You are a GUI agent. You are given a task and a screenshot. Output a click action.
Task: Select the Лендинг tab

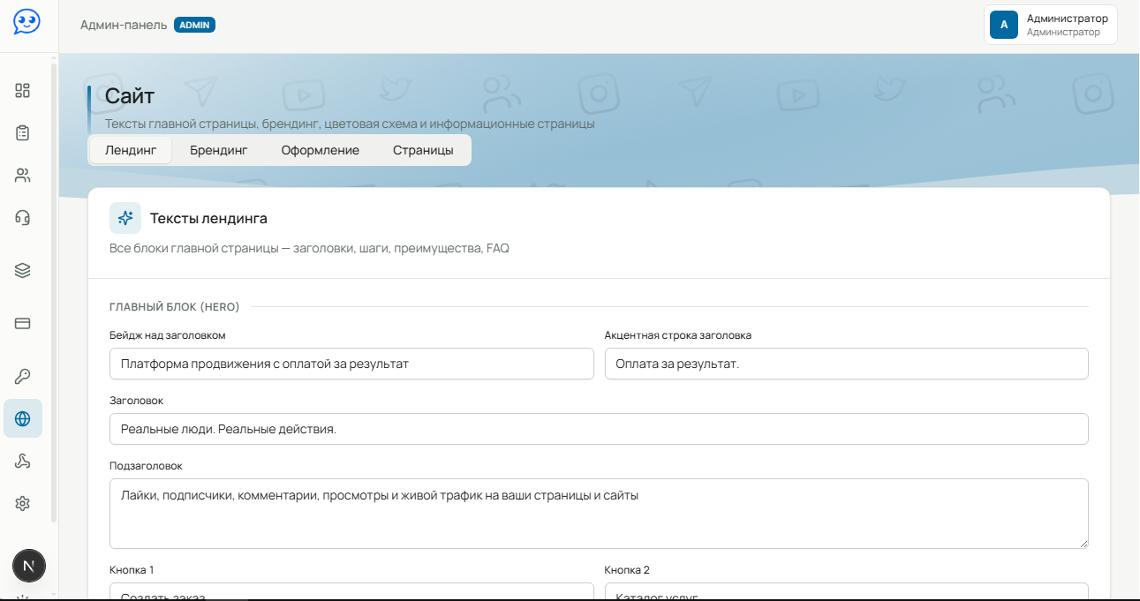[131, 150]
